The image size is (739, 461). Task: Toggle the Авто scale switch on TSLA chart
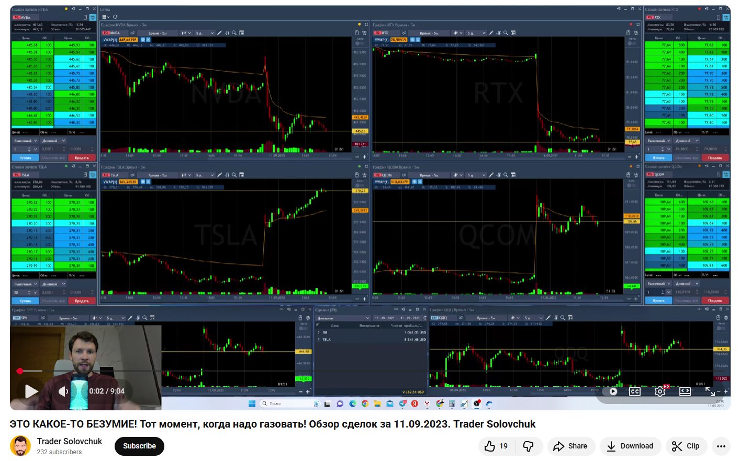pyautogui.click(x=360, y=185)
